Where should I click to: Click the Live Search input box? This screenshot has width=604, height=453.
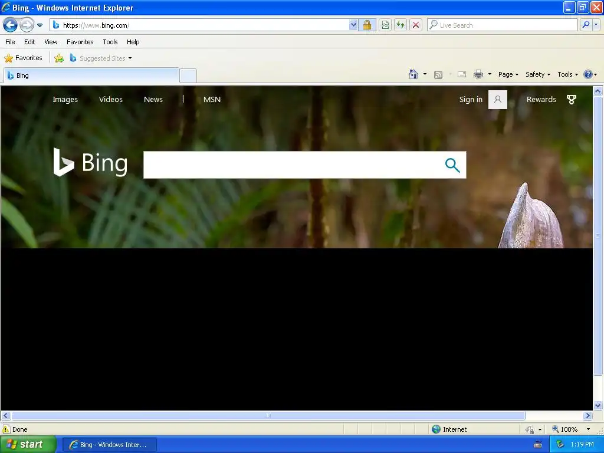502,25
